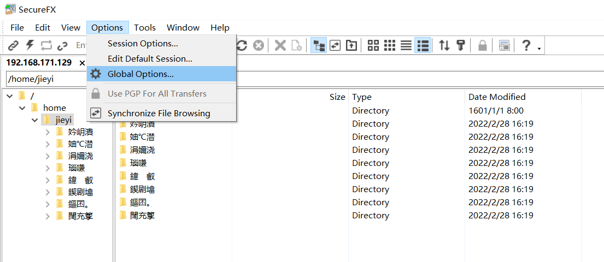This screenshot has width=604, height=262.
Task: Close the open Options menu
Action: pyautogui.click(x=108, y=28)
